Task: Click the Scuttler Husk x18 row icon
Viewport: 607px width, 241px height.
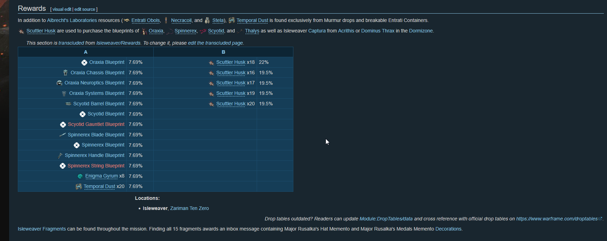Action: click(211, 62)
